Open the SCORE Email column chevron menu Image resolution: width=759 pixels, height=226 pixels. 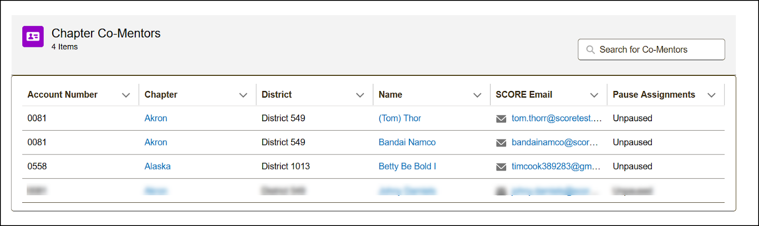click(594, 95)
